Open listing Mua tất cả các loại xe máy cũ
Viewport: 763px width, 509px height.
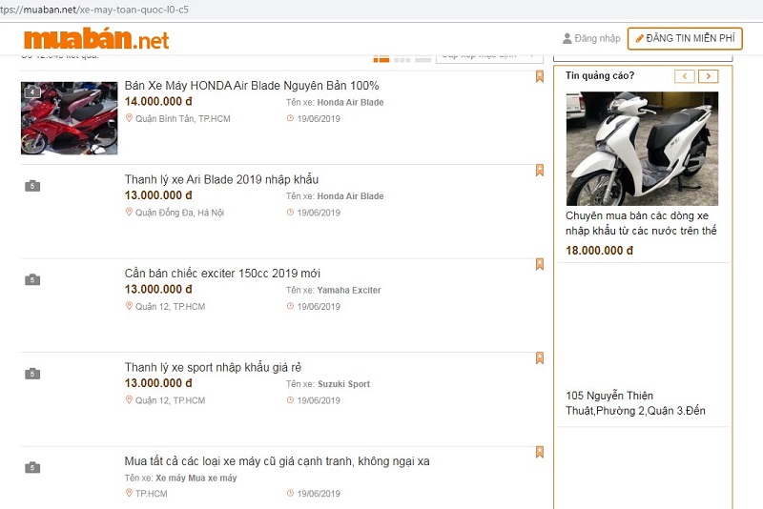(277, 461)
